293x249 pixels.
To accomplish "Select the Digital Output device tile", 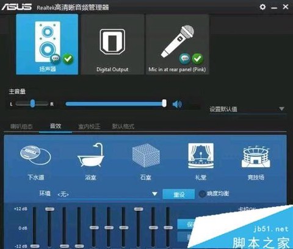I will tap(112, 44).
